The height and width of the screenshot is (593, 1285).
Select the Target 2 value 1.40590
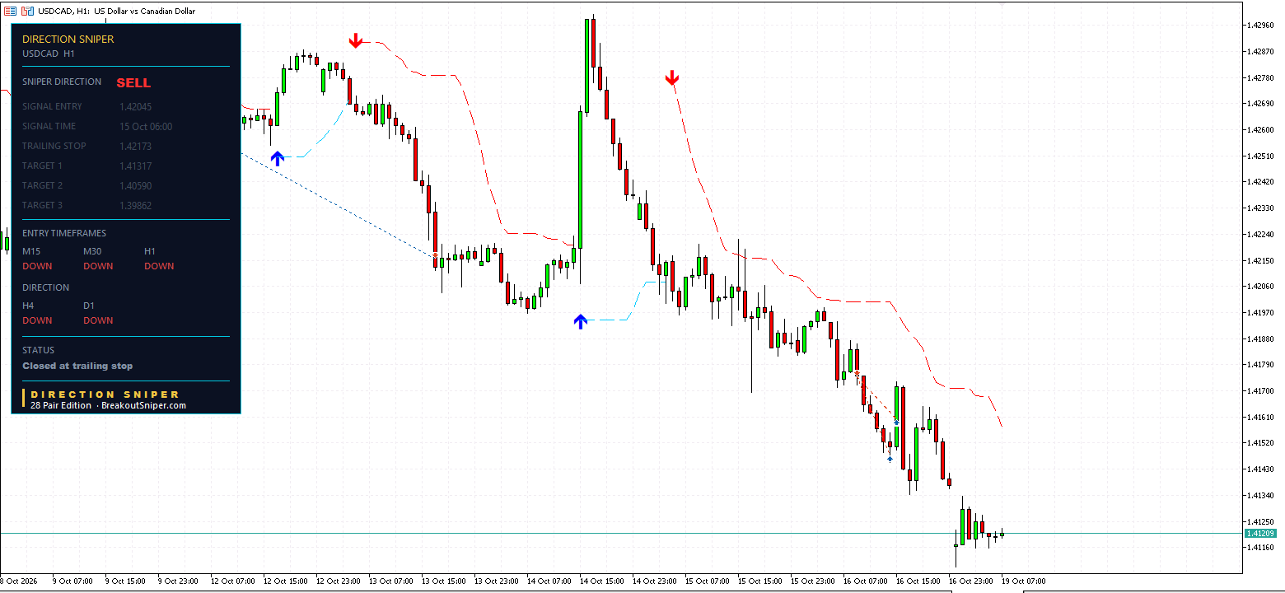136,186
